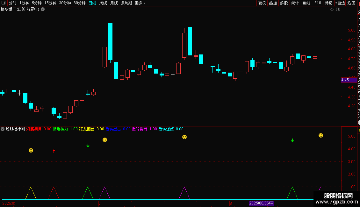This screenshot has height=207, width=360.
Task: Click the yellow sad face marker
Action: coord(31,150)
